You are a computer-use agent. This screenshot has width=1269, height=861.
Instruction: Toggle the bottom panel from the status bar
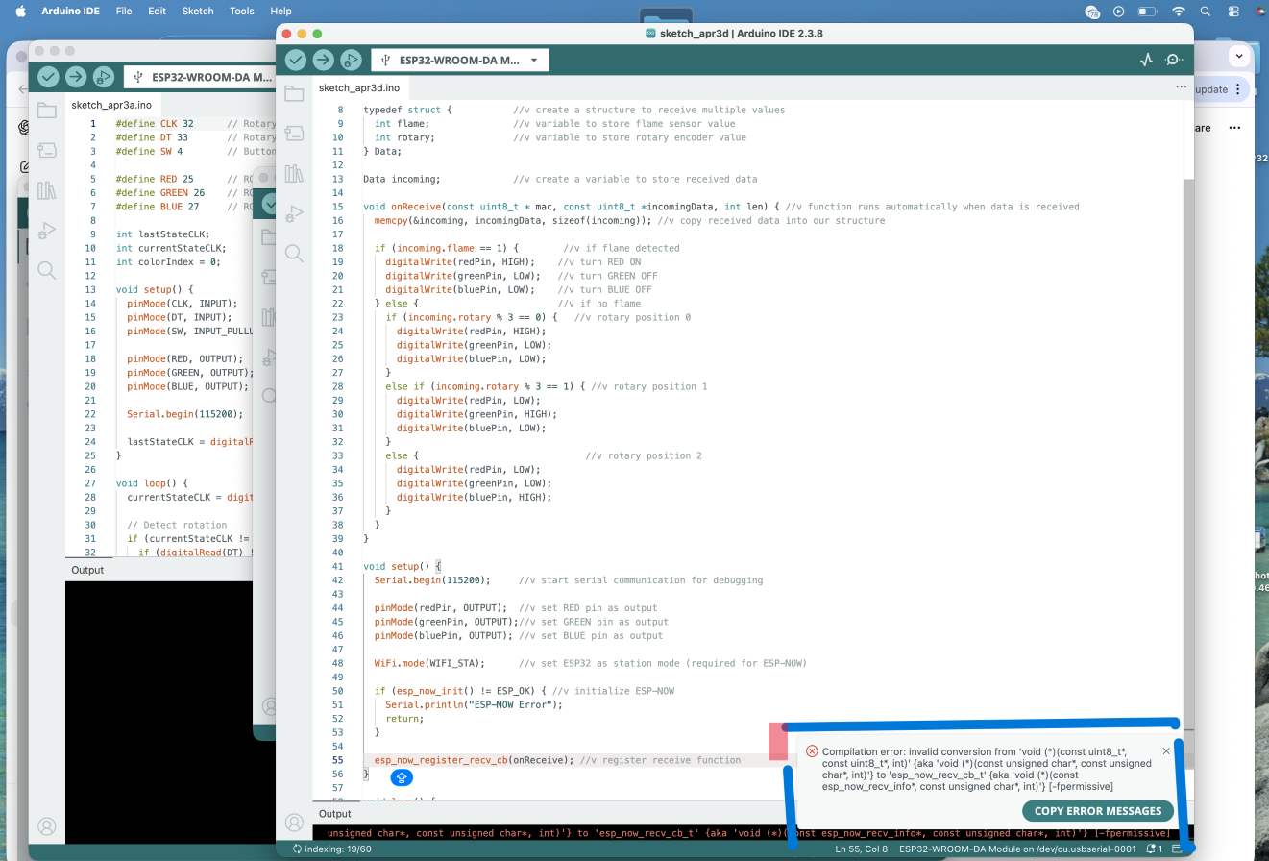pos(1177,849)
